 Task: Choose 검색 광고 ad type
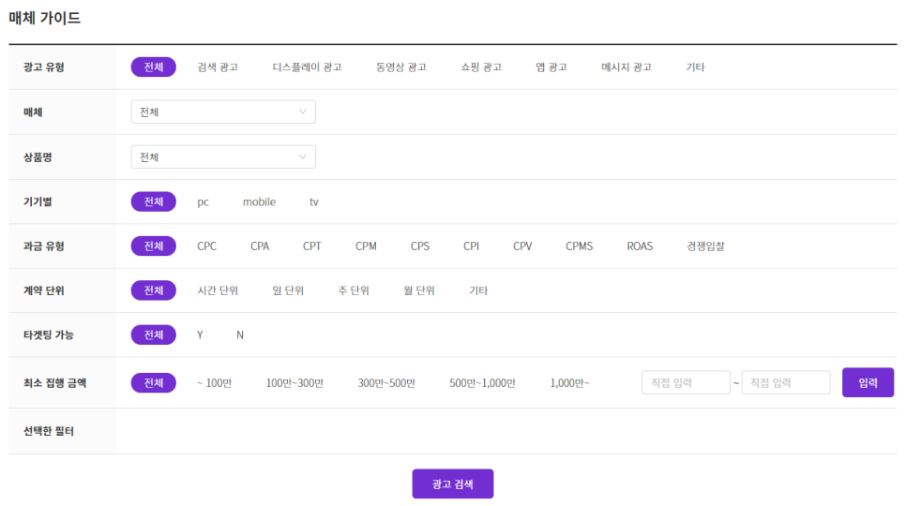[218, 67]
